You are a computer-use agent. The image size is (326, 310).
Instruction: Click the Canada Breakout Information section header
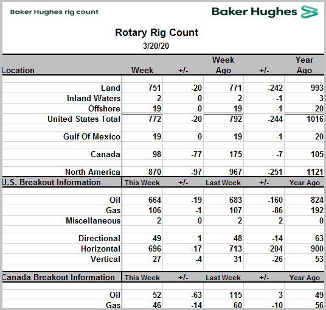click(58, 277)
